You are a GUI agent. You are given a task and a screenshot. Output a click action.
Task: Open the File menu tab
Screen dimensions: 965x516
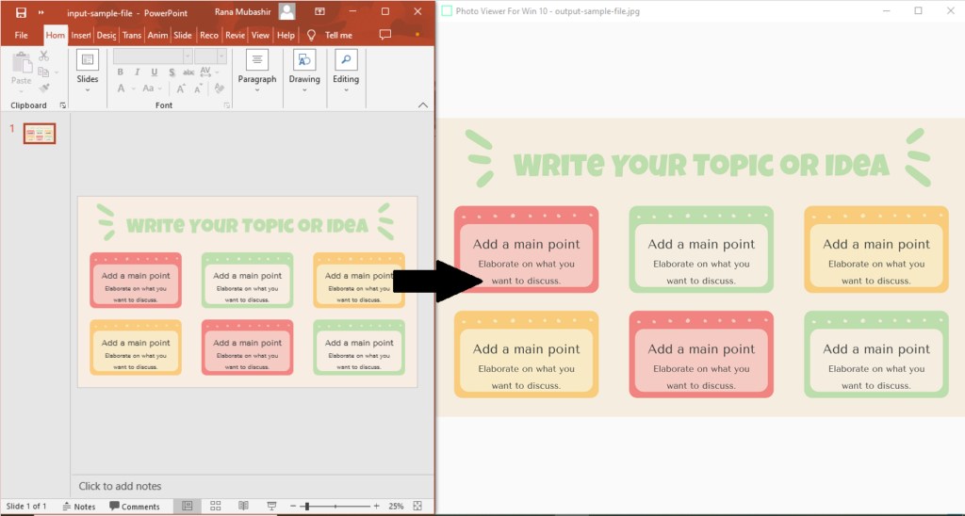coord(21,35)
